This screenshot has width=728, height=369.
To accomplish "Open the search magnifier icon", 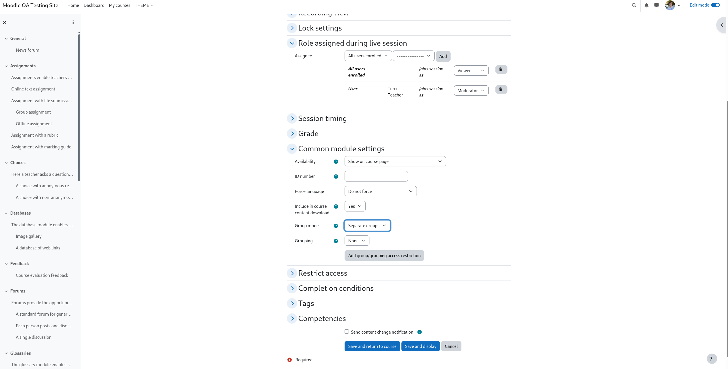I will 634,5.
